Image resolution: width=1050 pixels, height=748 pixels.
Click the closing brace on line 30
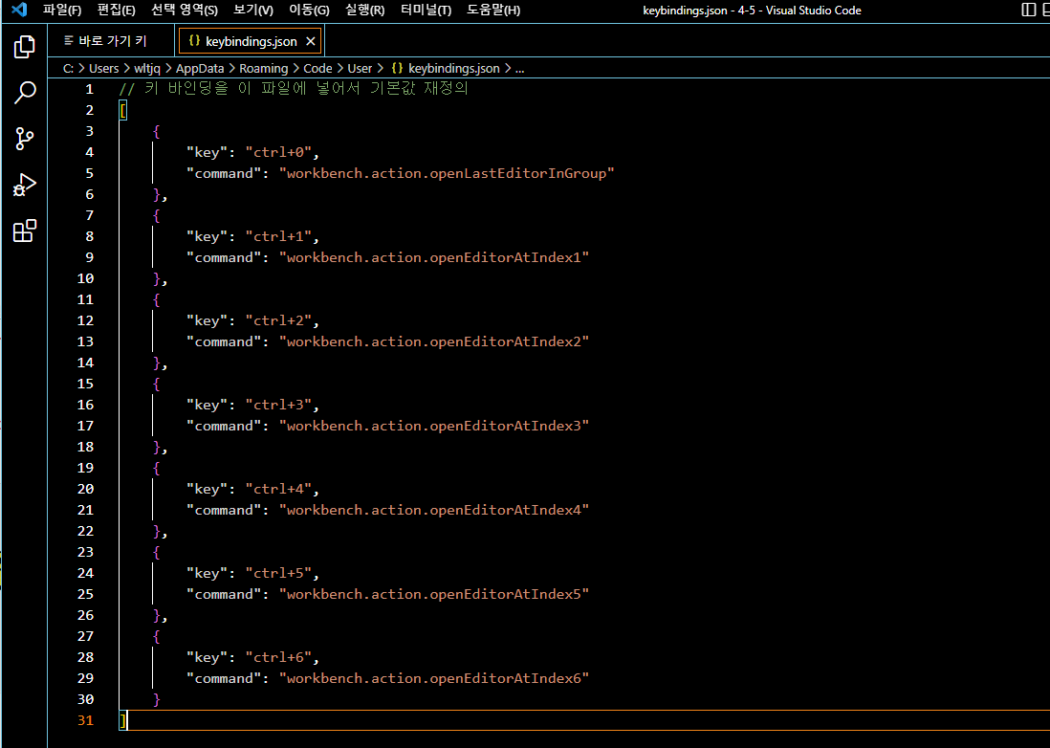(x=157, y=699)
